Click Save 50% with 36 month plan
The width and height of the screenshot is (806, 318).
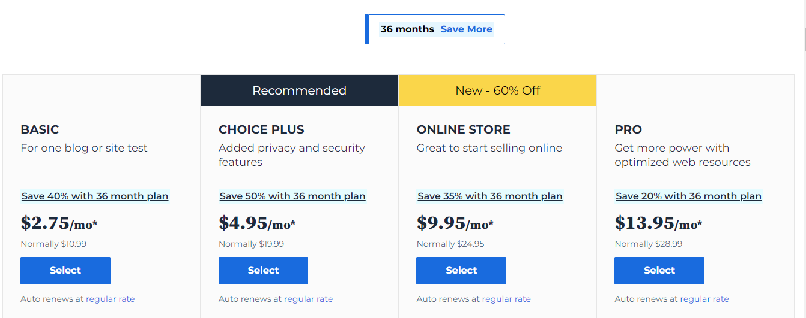(x=292, y=196)
